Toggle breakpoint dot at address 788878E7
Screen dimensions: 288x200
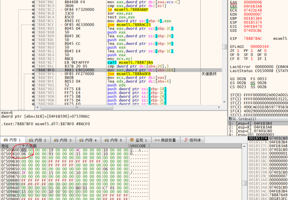[x=32, y=62]
